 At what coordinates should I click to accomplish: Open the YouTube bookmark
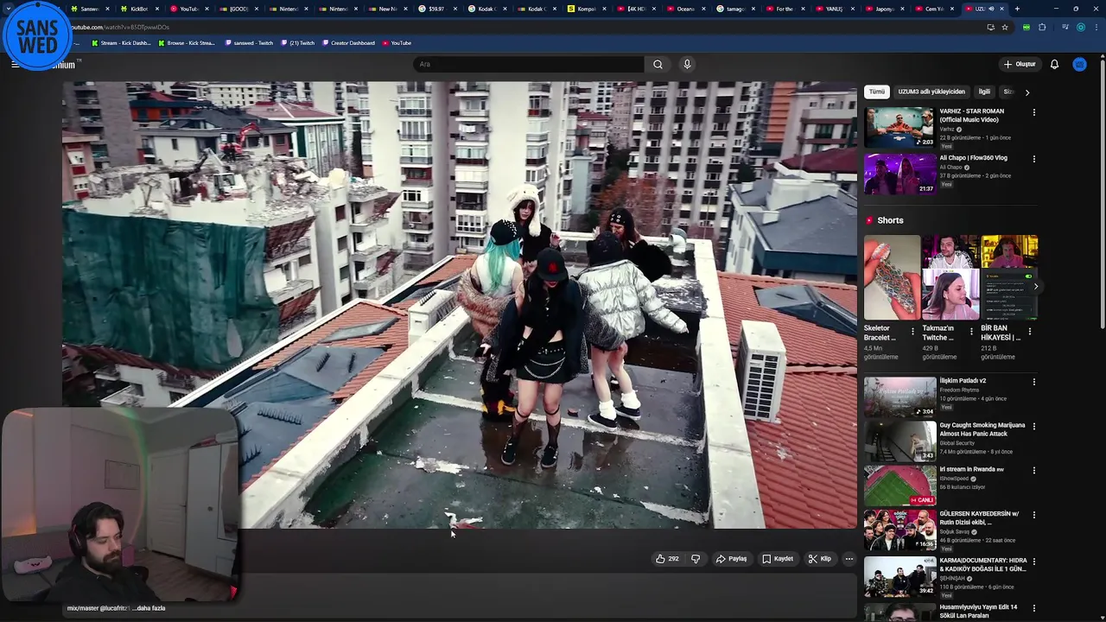coord(397,43)
